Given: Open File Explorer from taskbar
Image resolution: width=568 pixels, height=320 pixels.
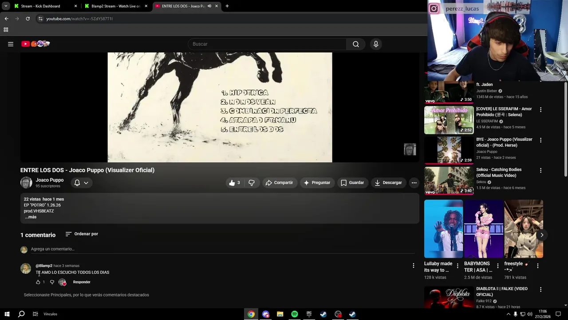Looking at the screenshot, I should 280,314.
